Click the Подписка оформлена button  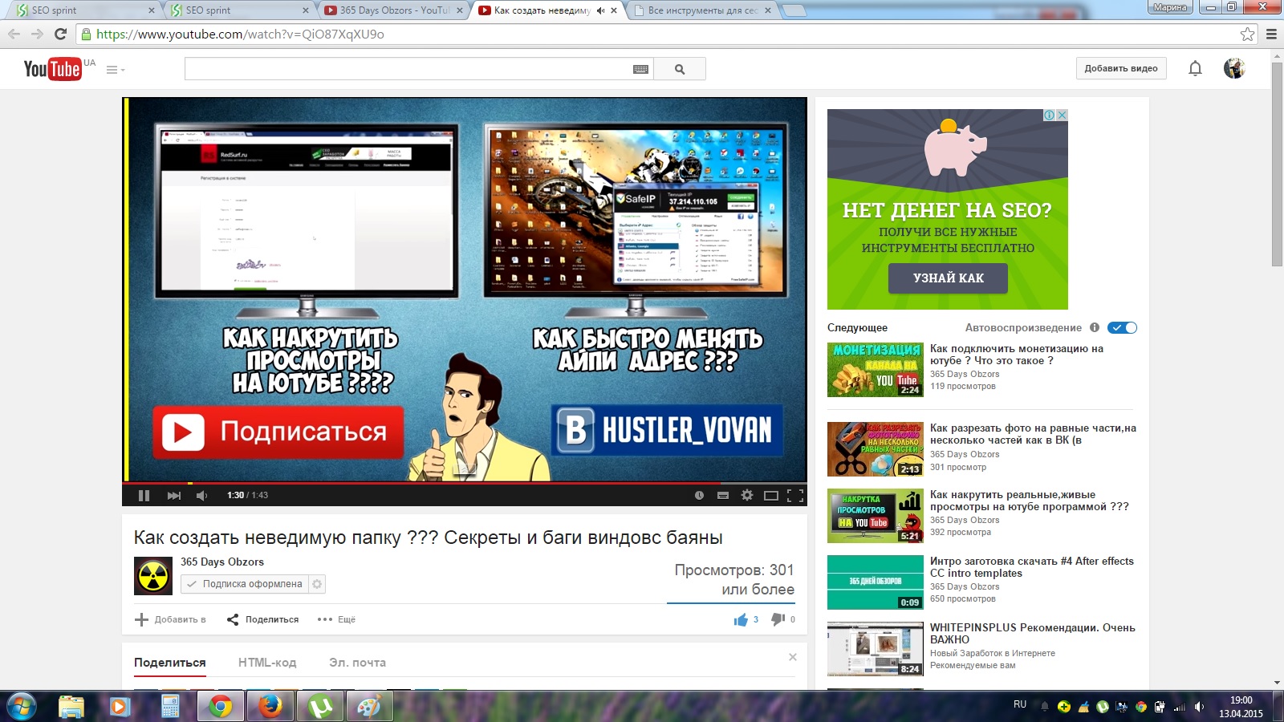[246, 584]
